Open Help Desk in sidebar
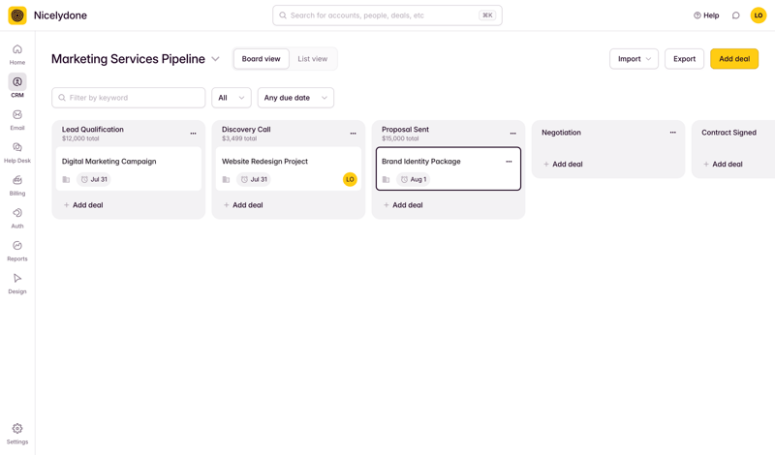Screen dimensions: 775x455 (17, 153)
